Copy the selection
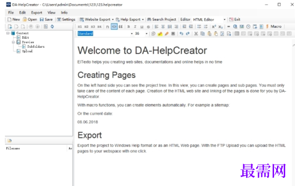 pyautogui.click(x=203, y=34)
